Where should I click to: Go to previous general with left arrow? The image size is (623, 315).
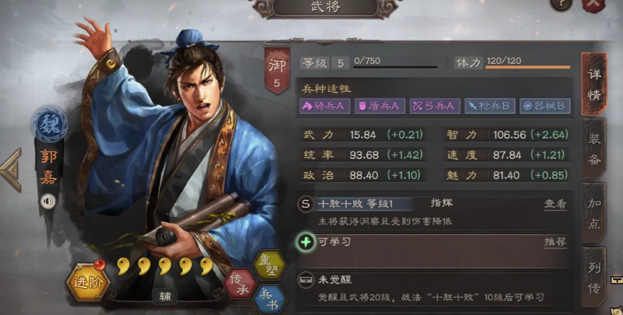[x=11, y=170]
